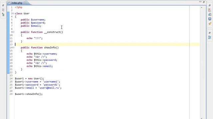Click line number 28 in gutter

tap(11, 91)
